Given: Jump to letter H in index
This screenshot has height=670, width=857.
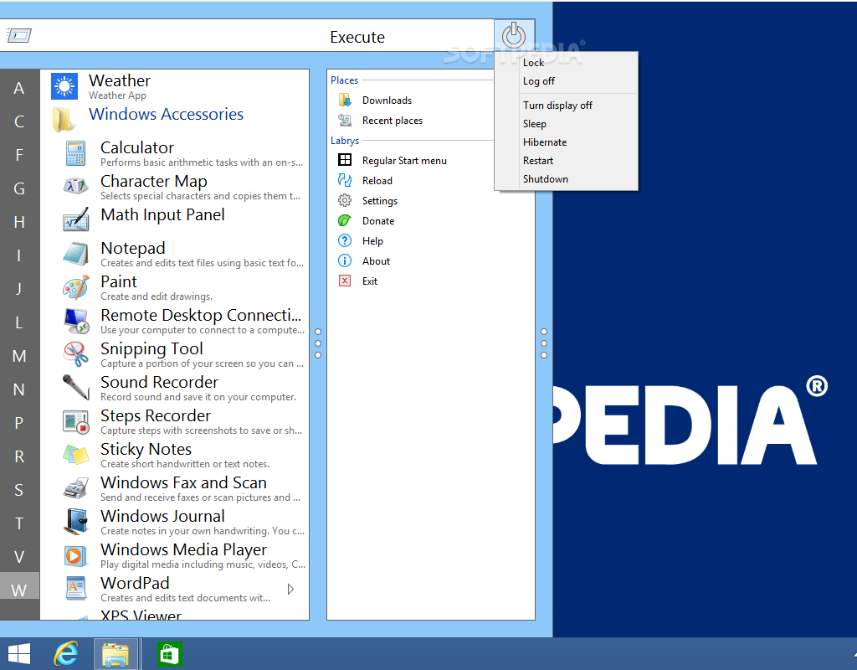Looking at the screenshot, I should (19, 222).
